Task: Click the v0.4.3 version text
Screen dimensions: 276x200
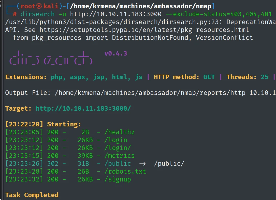Action: pos(116,53)
